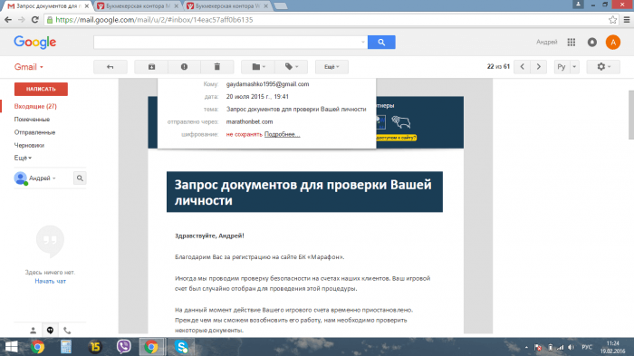Click the email heading Запрос документов
The width and height of the screenshot is (634, 356).
(x=304, y=192)
